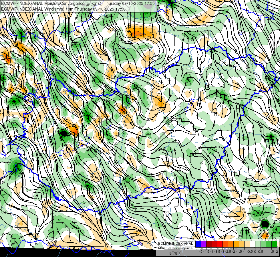Pick the white swatch between -0.5 and 0

coord(253,244)
